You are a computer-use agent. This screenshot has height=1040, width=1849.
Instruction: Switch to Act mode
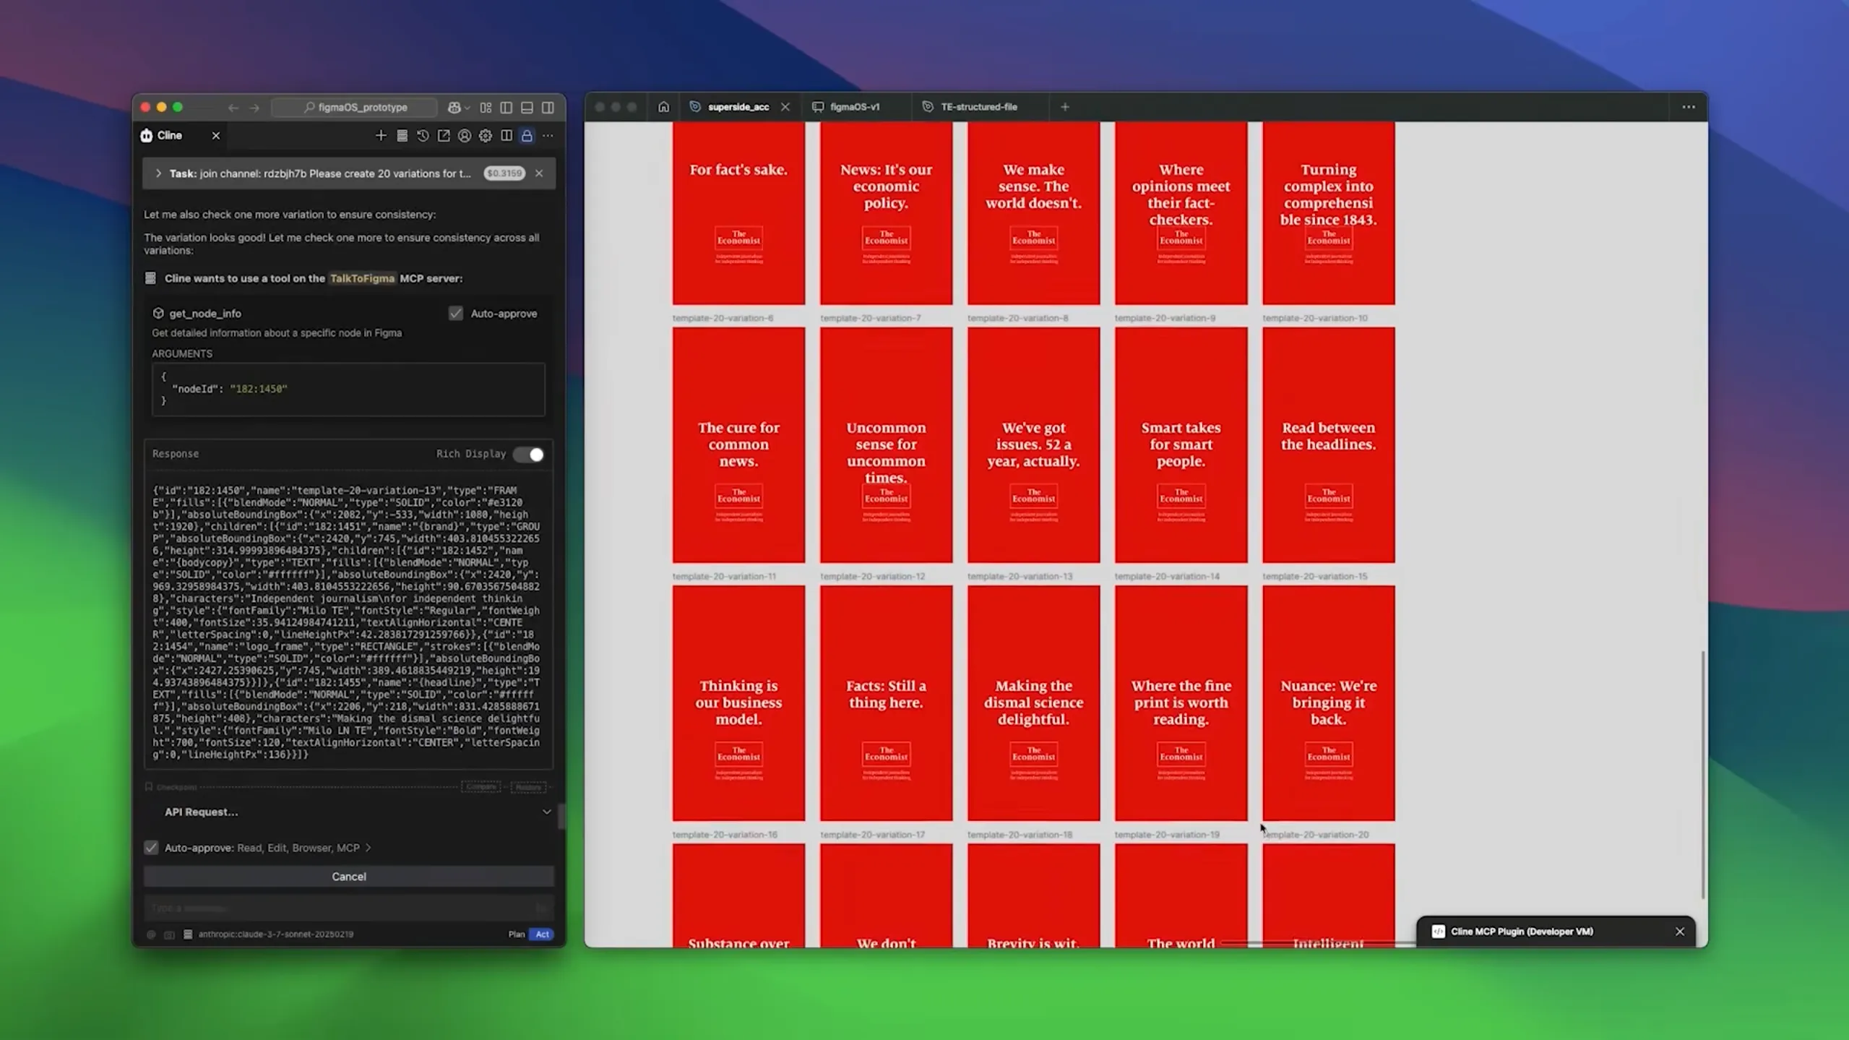tap(542, 934)
